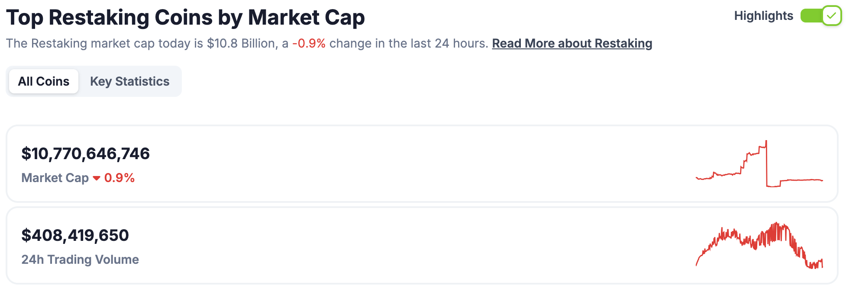Click the words "change in the last 24 hours"
Image resolution: width=846 pixels, height=288 pixels.
pos(408,44)
